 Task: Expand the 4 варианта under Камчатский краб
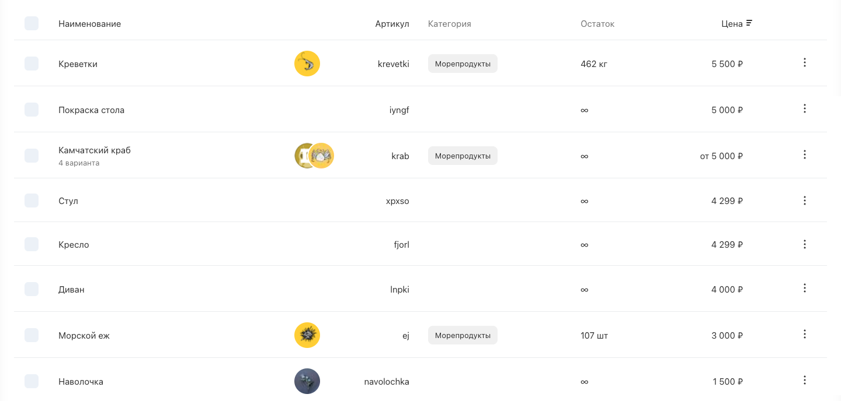(79, 163)
